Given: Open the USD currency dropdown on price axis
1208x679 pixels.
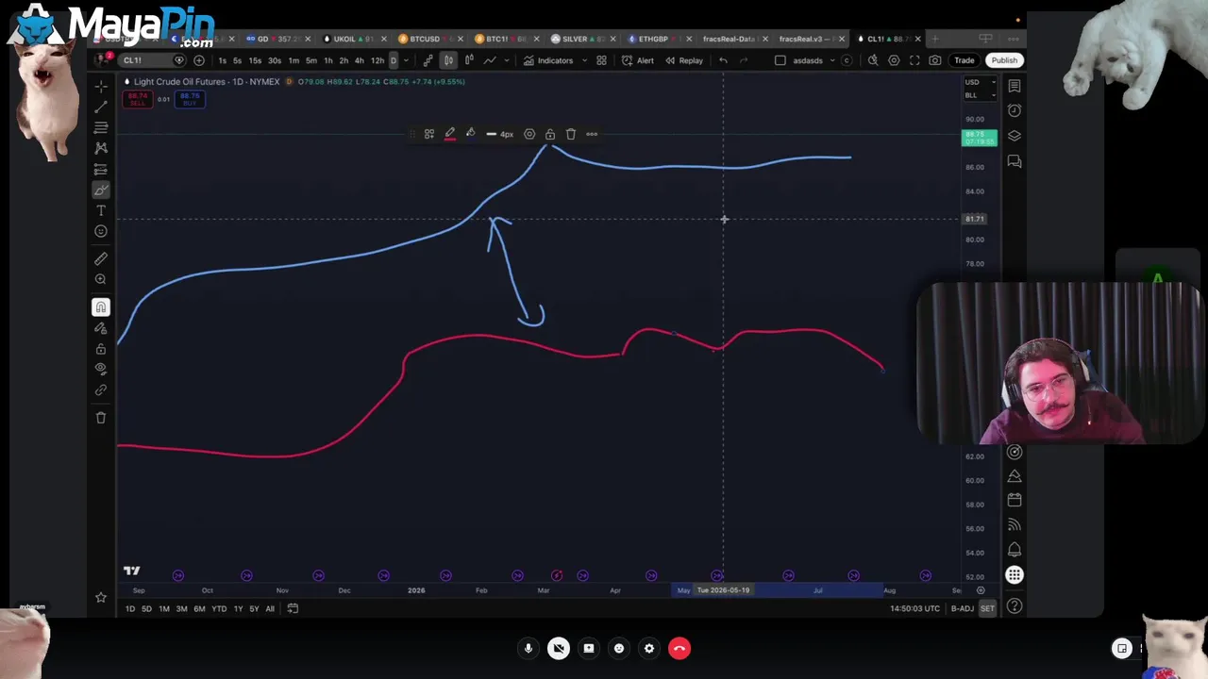Looking at the screenshot, I should (x=979, y=82).
